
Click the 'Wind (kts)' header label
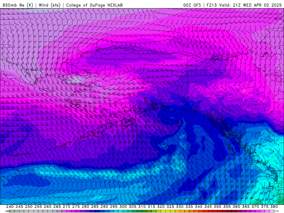(x=49, y=5)
